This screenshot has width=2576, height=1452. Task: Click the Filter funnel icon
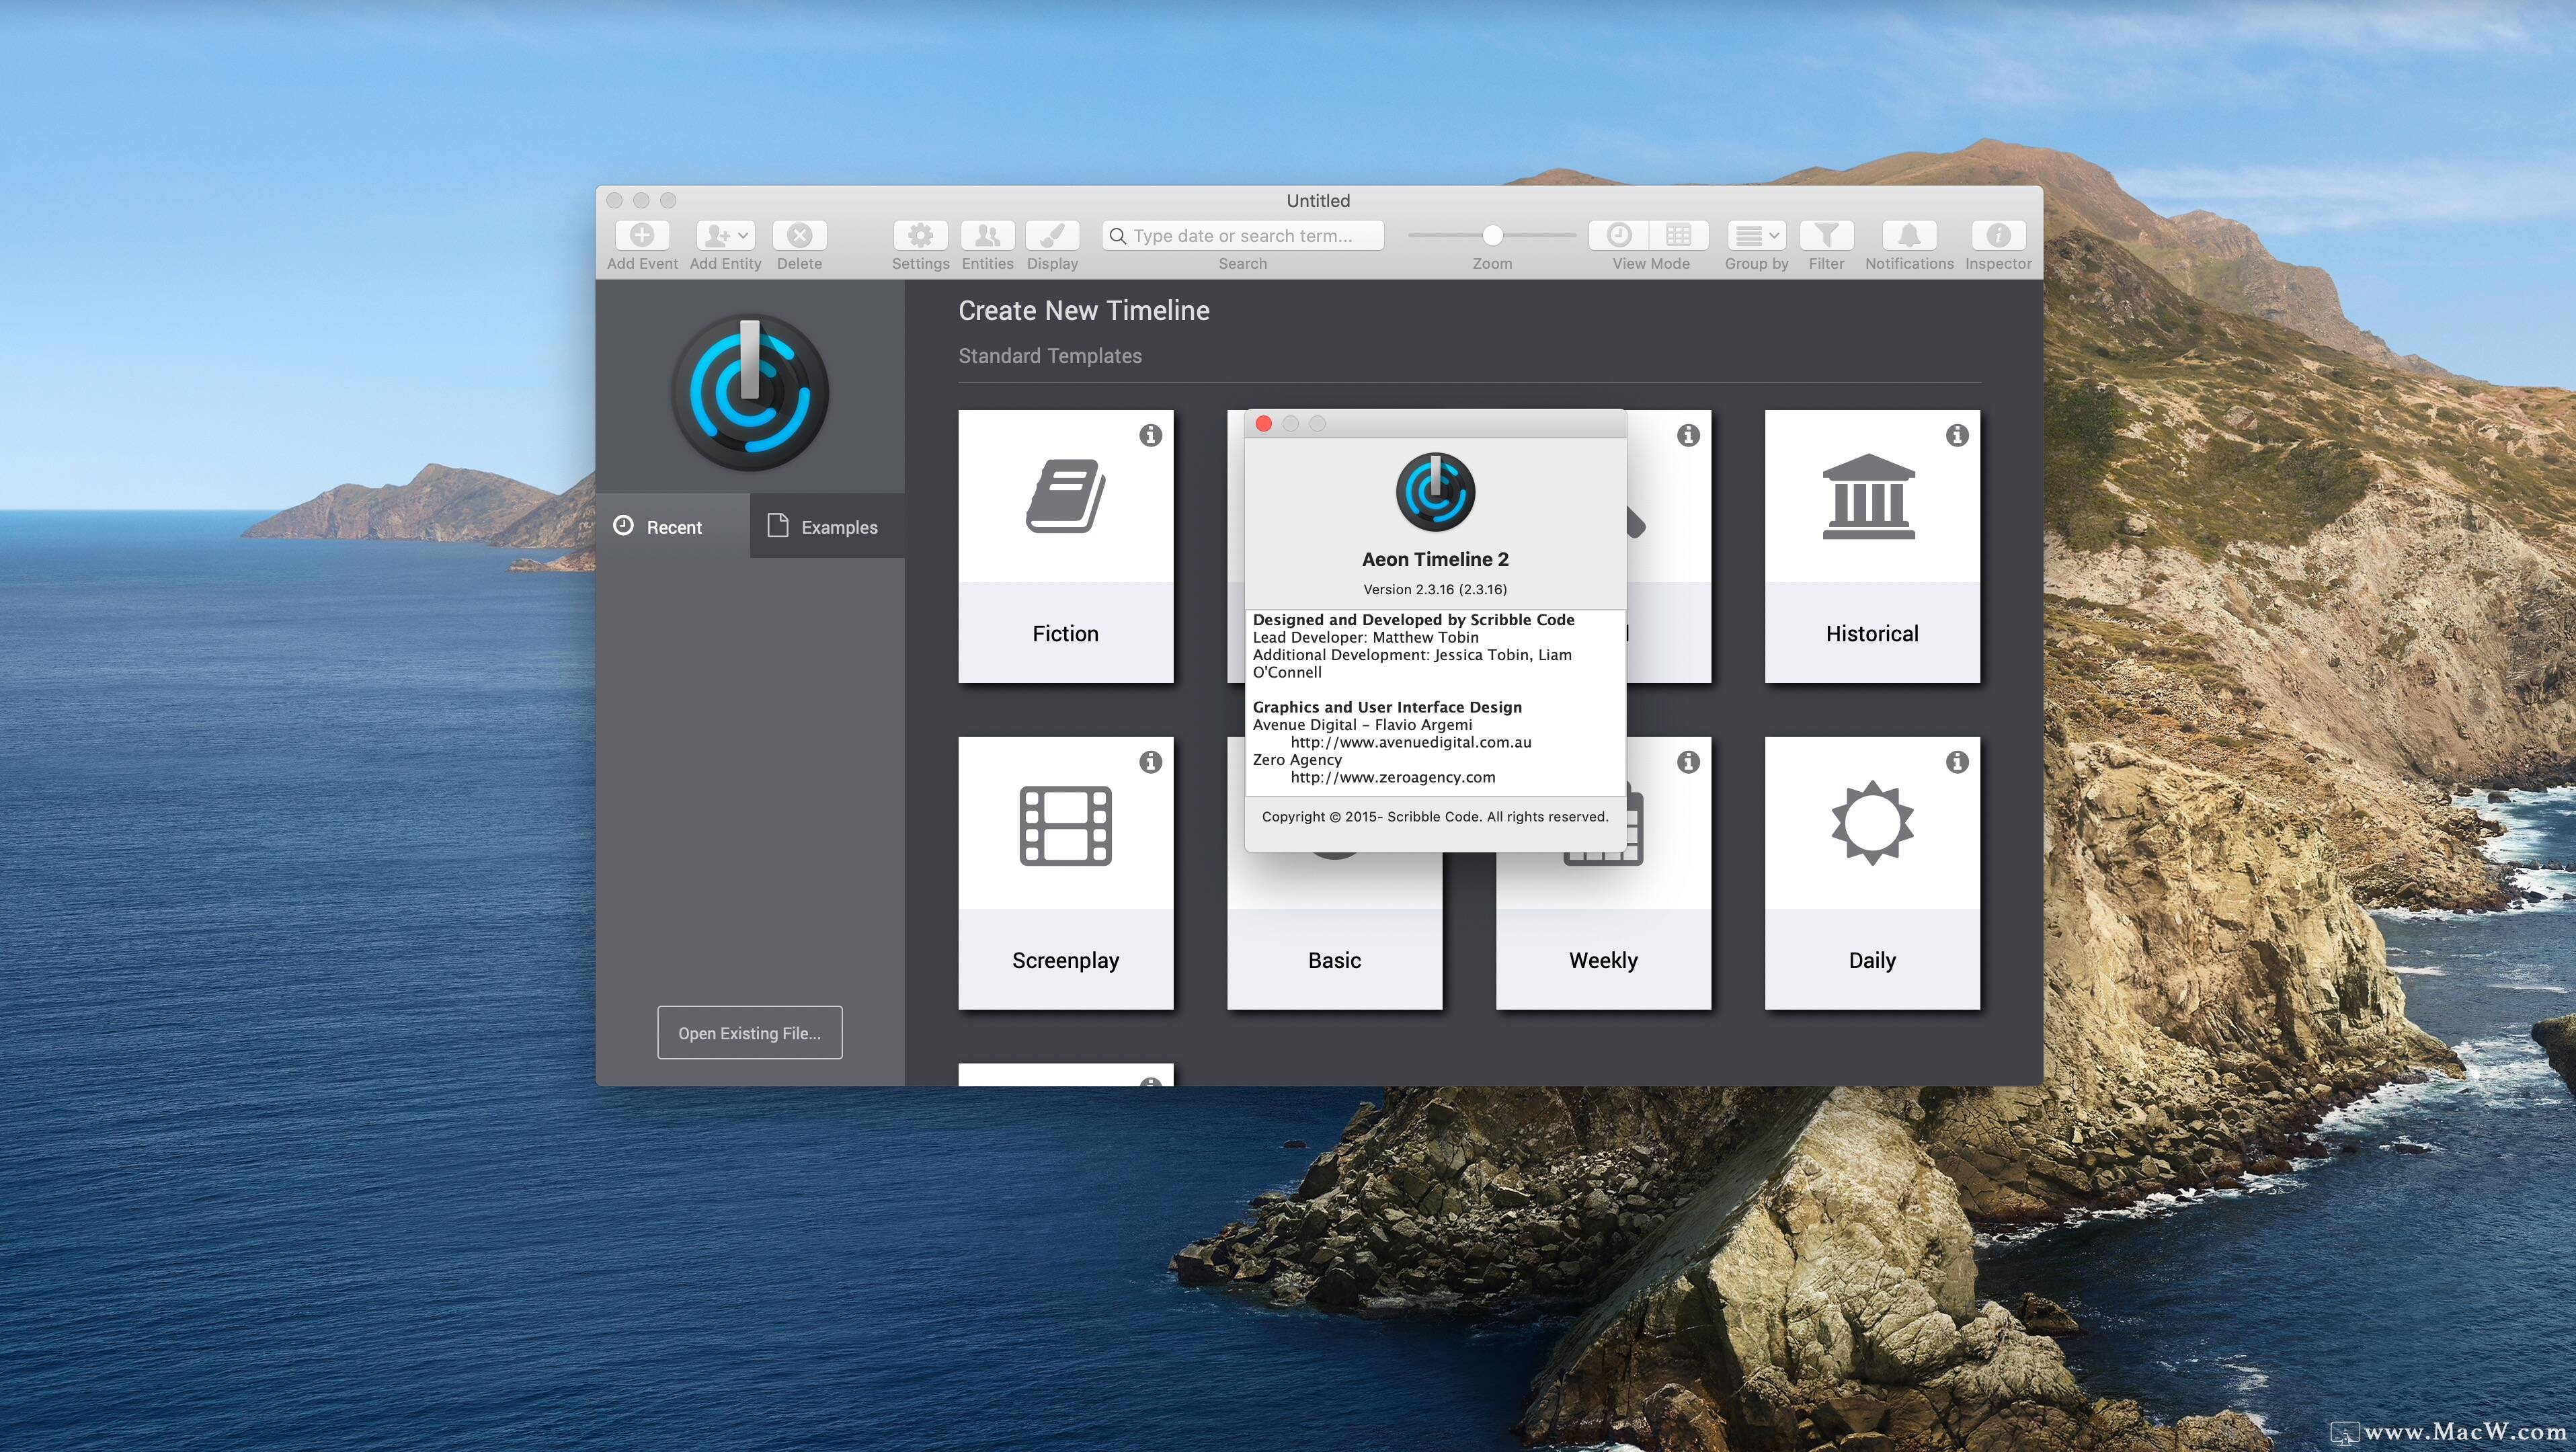[x=1826, y=235]
